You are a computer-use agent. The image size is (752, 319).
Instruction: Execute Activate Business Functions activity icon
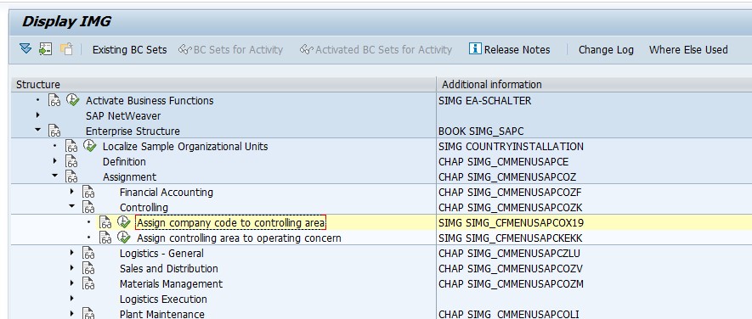click(72, 100)
